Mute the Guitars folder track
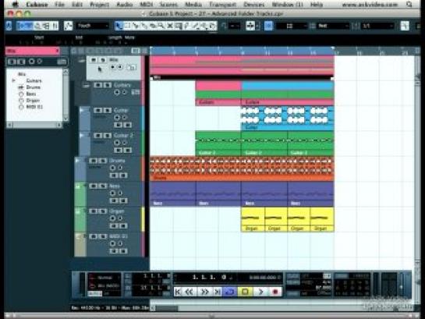This screenshot has width=425, height=319. click(97, 85)
